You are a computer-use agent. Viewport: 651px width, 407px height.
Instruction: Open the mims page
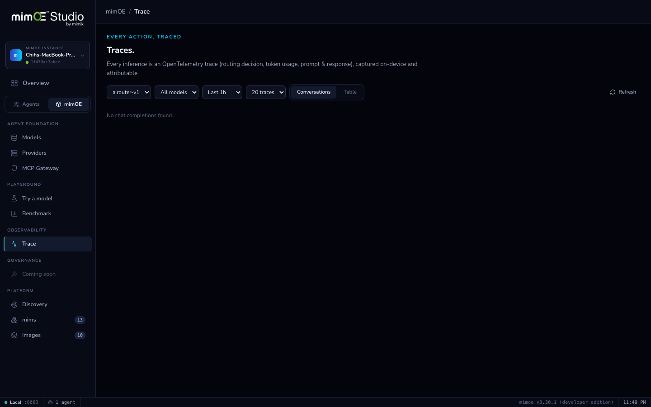pyautogui.click(x=47, y=320)
